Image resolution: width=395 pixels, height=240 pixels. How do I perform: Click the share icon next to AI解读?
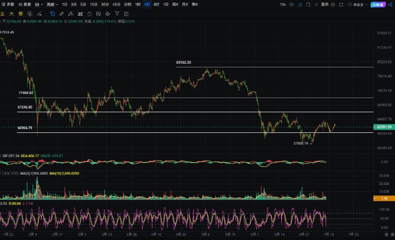(x=390, y=5)
